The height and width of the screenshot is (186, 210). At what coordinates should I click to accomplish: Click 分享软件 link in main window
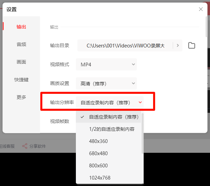pos(38,146)
